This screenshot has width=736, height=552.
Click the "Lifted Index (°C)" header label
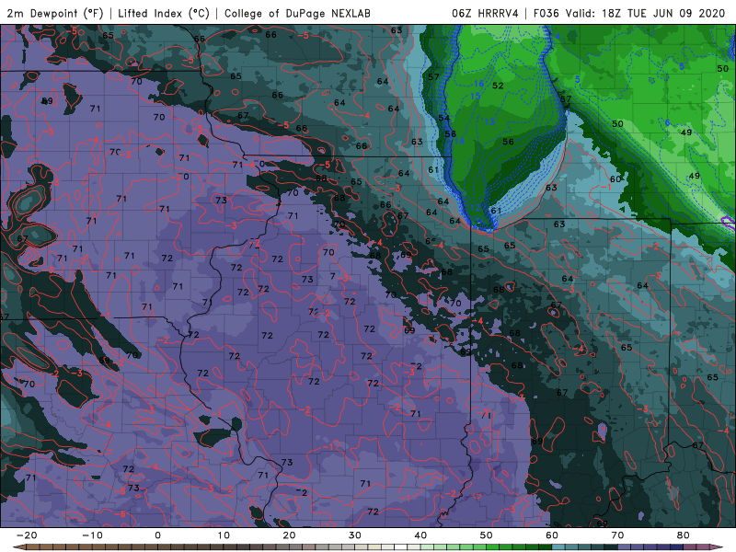coord(163,13)
